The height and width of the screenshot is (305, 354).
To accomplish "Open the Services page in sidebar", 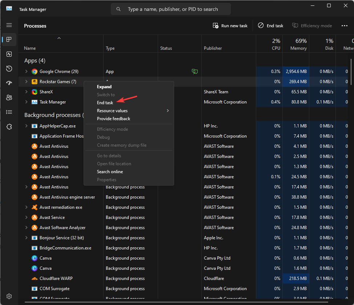I will click(x=9, y=127).
